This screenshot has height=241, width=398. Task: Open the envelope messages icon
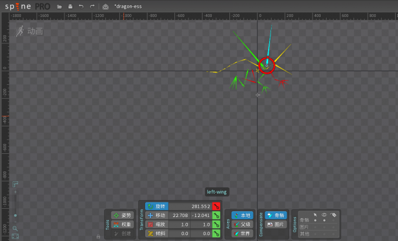click(x=105, y=6)
